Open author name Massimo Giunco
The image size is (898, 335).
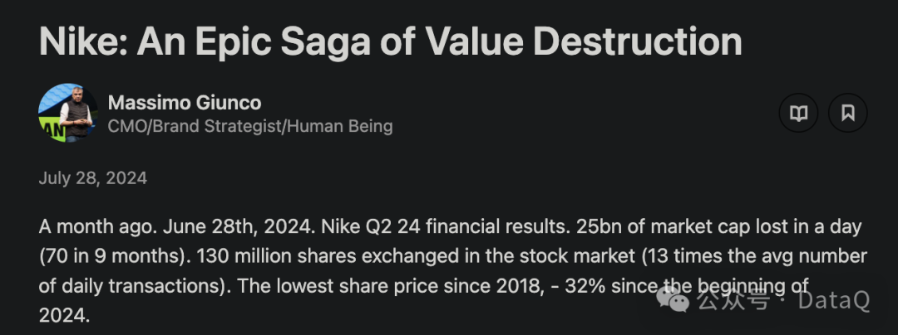(185, 103)
